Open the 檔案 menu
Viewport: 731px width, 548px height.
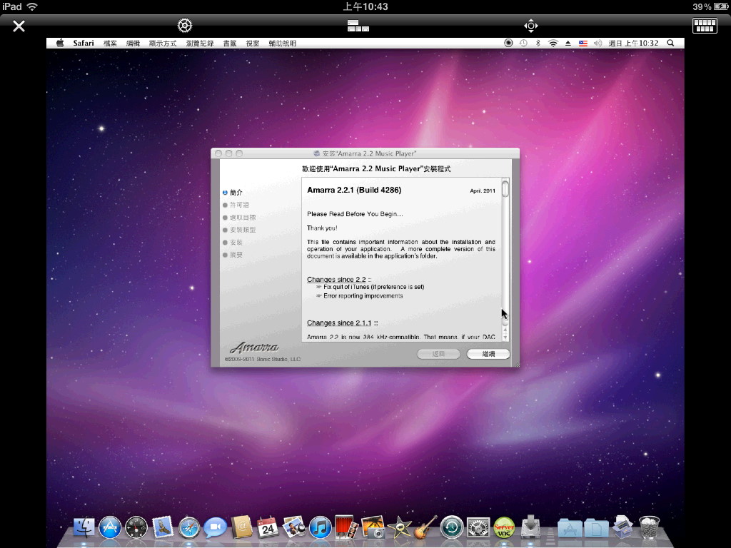tap(110, 44)
